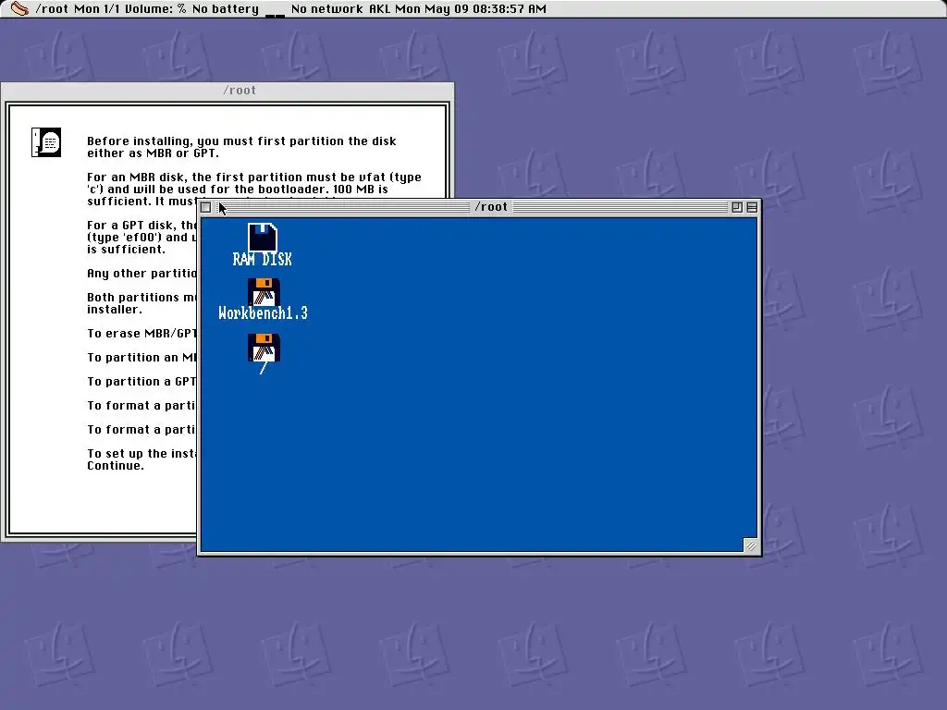Select the disk icon labeled /
947x710 pixels.
point(264,348)
